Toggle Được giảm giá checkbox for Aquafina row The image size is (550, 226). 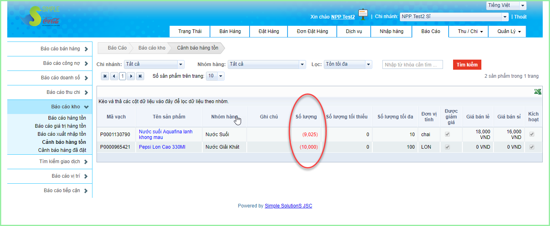pos(447,134)
